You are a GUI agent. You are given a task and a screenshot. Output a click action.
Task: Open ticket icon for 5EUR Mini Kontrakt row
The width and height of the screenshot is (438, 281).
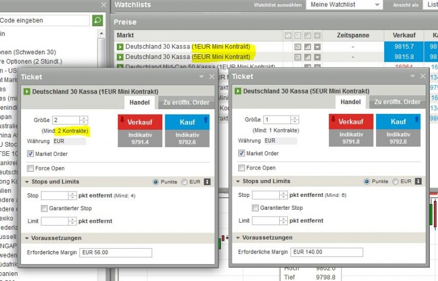click(x=298, y=57)
